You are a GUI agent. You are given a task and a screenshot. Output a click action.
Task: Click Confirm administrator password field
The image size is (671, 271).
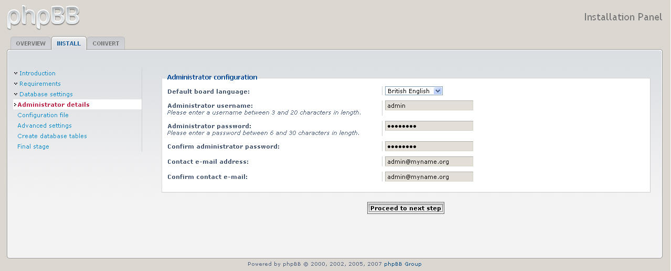coord(429,146)
